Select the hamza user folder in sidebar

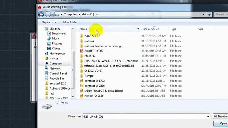point(51,58)
